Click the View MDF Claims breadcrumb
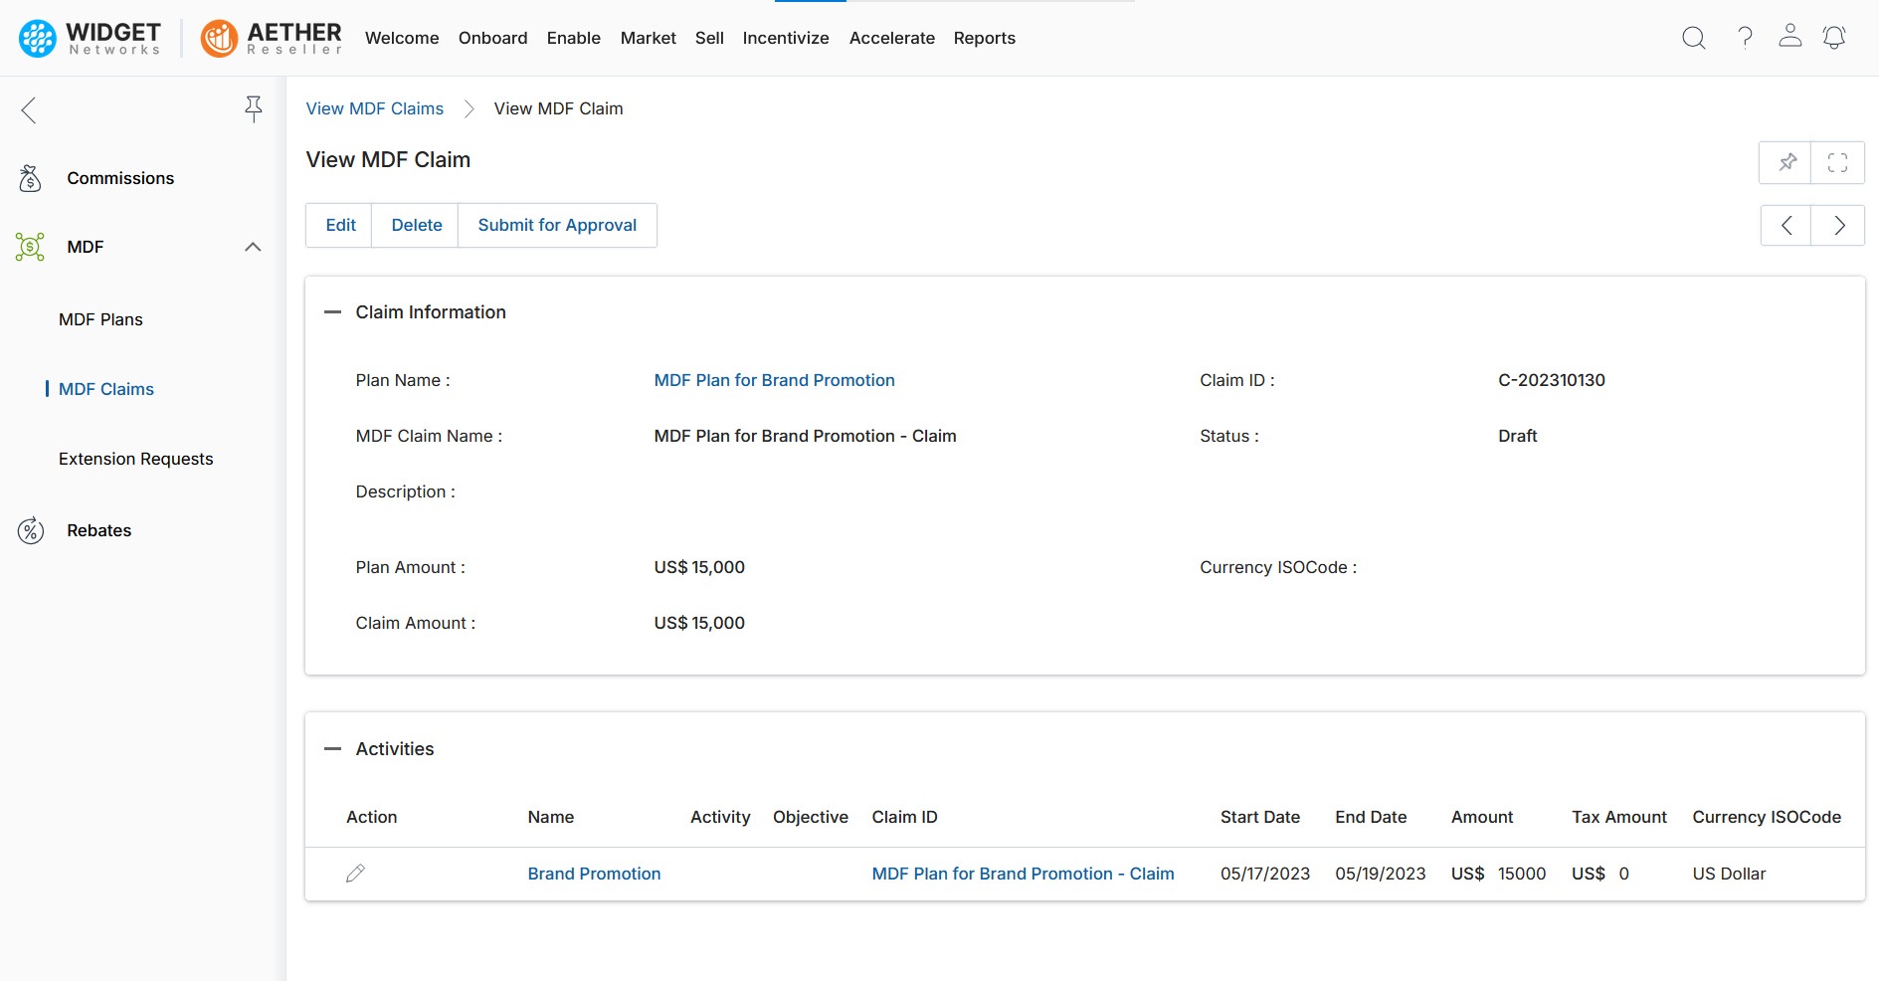Viewport: 1879px width, 981px height. (375, 108)
